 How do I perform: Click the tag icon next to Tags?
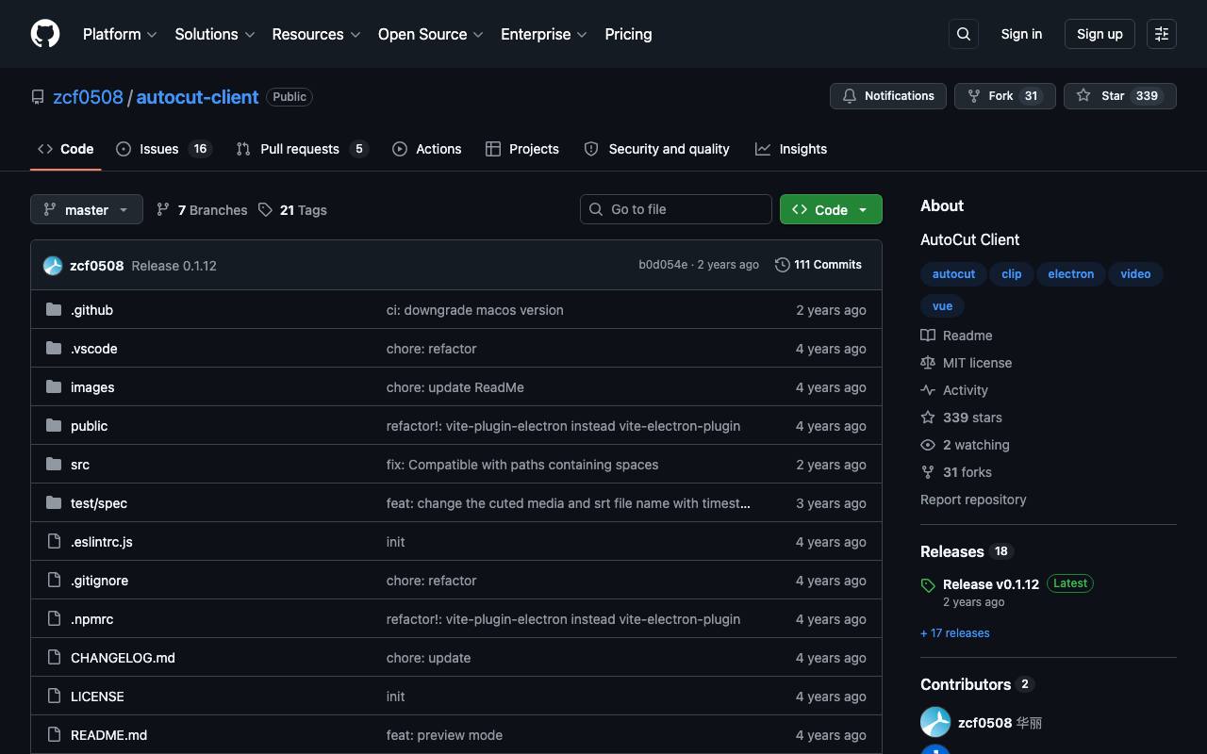[x=266, y=210]
